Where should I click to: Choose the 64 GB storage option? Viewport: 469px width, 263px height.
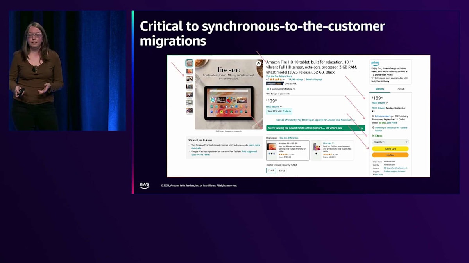282,171
